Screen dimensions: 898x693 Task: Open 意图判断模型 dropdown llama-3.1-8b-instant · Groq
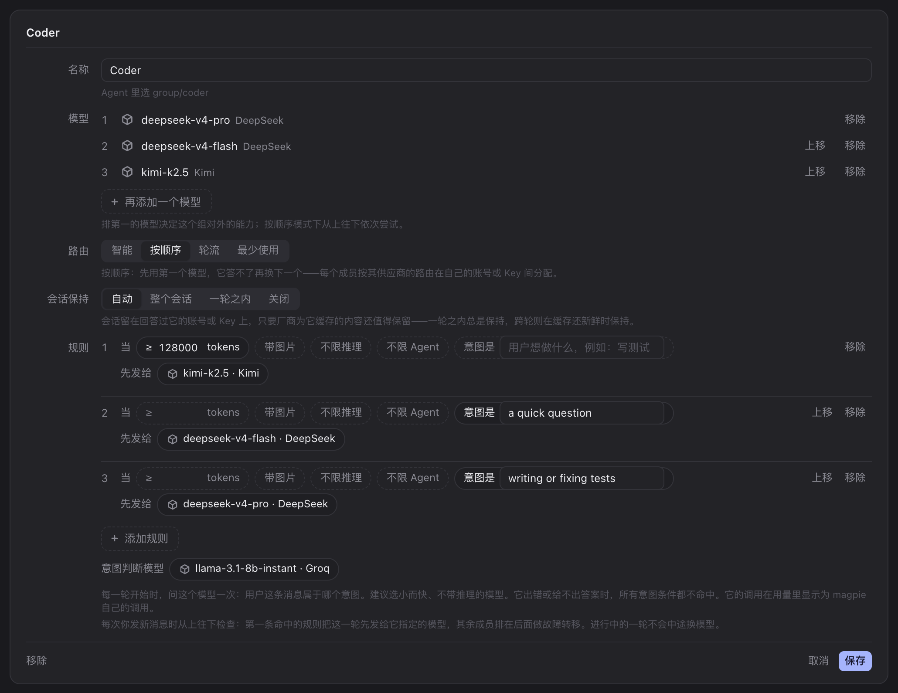point(254,569)
